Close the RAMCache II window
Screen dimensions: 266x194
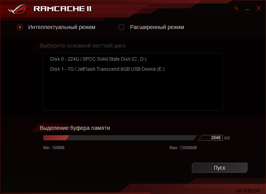tap(259, 8)
